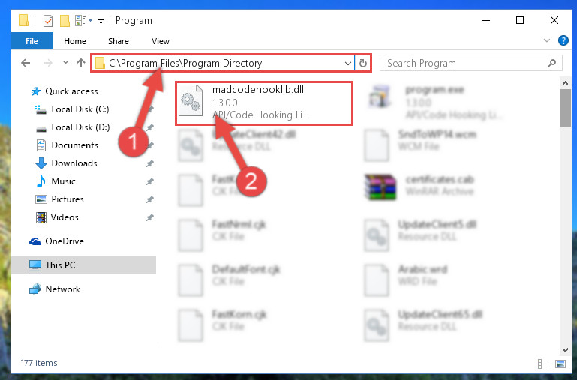Open the File menu
The height and width of the screenshot is (380, 577).
(x=32, y=41)
